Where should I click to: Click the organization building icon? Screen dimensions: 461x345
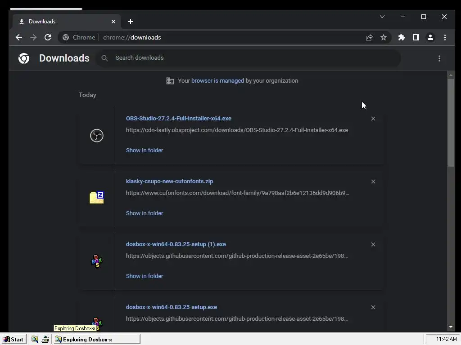coord(170,81)
